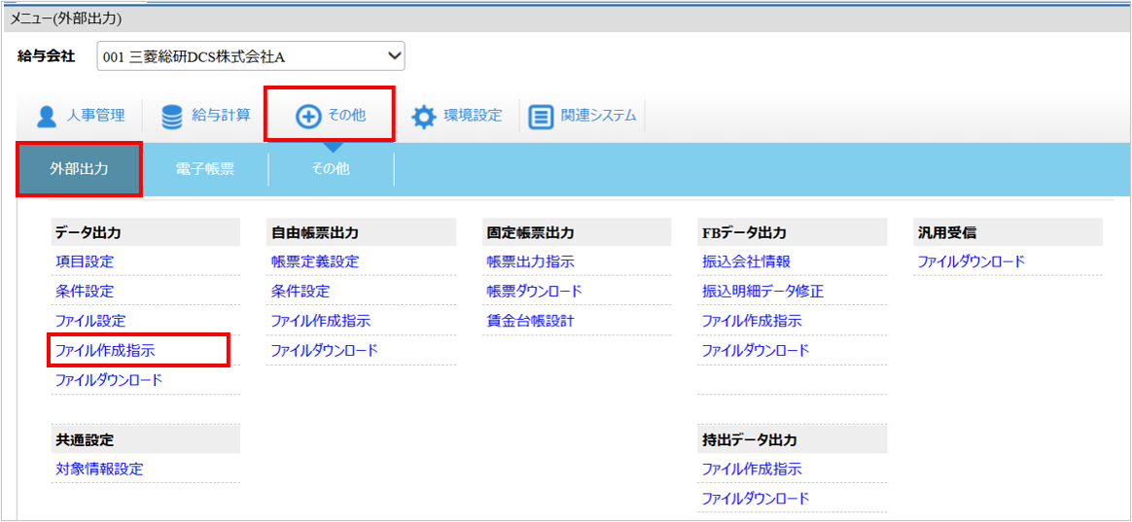The height and width of the screenshot is (522, 1132).
Task: Open 振込明細データ修正 under FBデータ出力
Action: (763, 292)
